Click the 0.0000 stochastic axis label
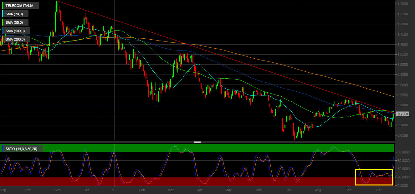This screenshot has width=415, height=194. 402,186
